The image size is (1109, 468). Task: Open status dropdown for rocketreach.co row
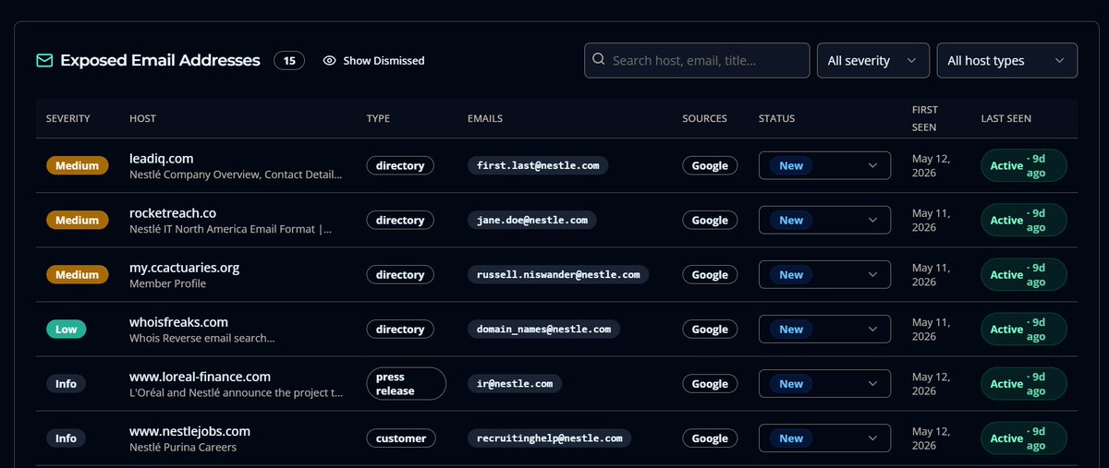pos(824,221)
